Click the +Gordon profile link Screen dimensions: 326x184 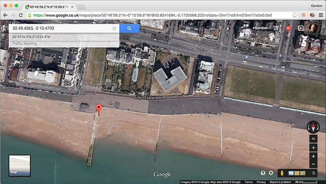[260, 28]
